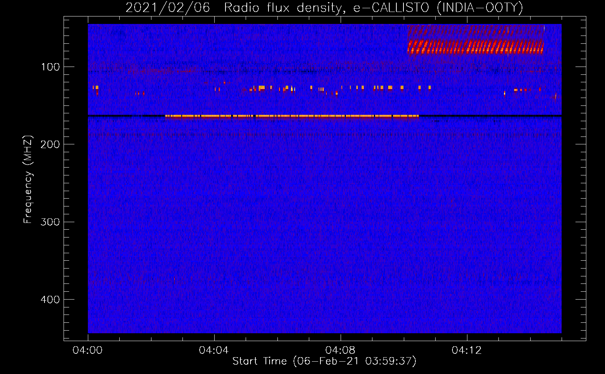The height and width of the screenshot is (374, 605).
Task: Click the 04:00 time tick label
Action: click(x=87, y=350)
